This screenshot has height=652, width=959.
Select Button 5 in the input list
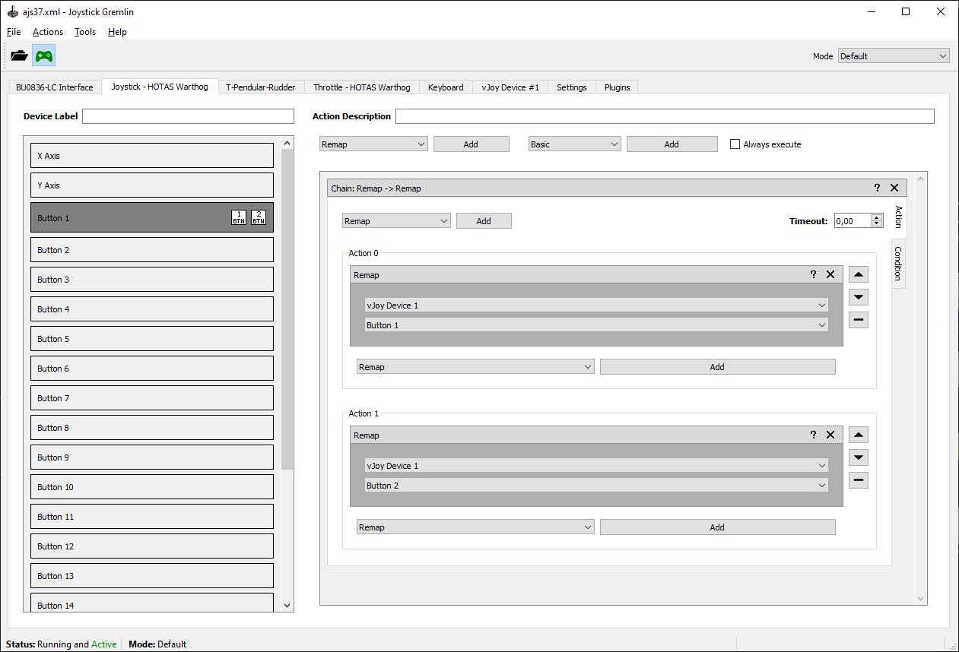pos(152,339)
